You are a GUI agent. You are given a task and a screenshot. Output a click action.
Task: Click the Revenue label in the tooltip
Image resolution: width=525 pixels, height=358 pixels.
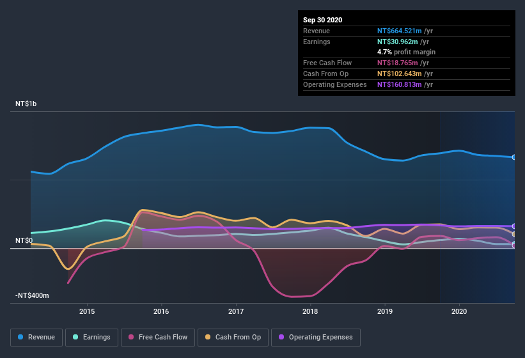coord(317,31)
